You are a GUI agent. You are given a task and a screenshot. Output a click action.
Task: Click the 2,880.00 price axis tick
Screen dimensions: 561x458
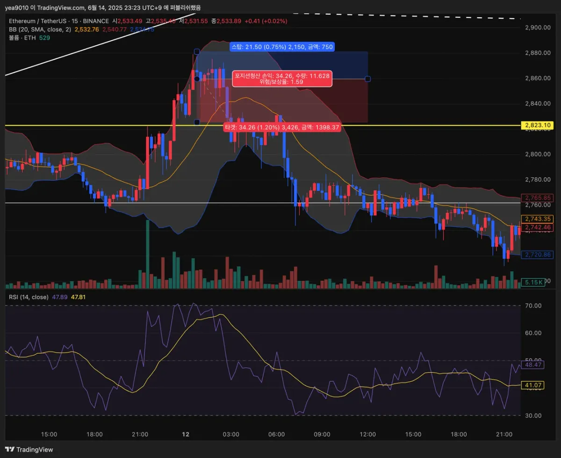(537, 53)
